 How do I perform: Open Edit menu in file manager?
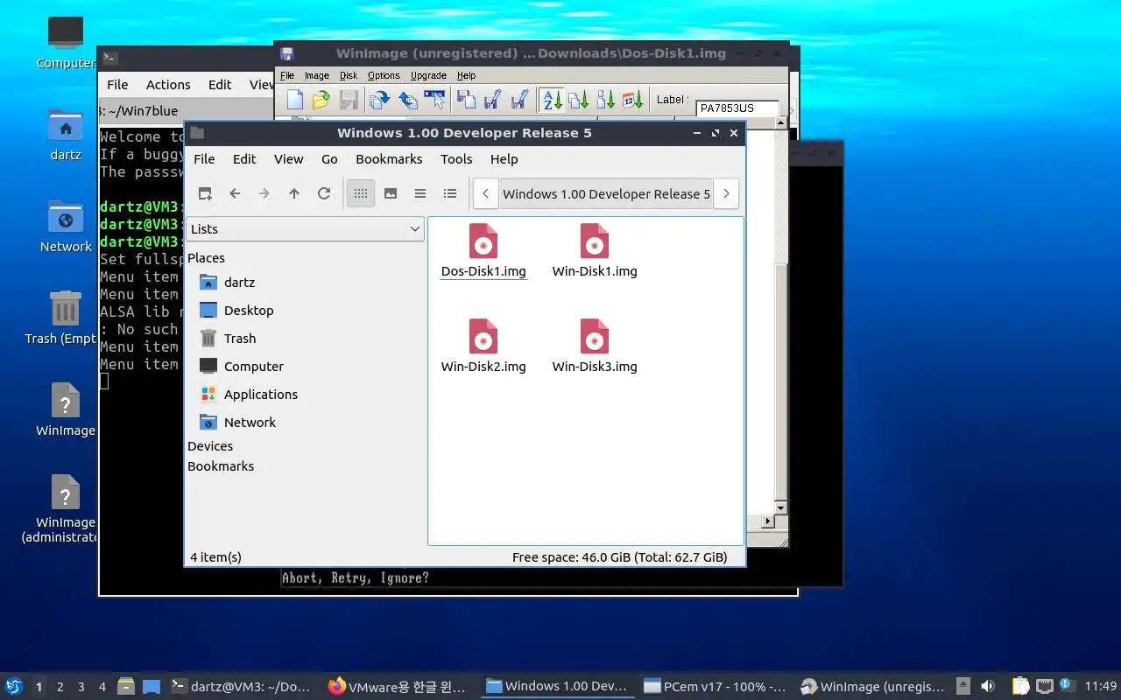coord(244,159)
